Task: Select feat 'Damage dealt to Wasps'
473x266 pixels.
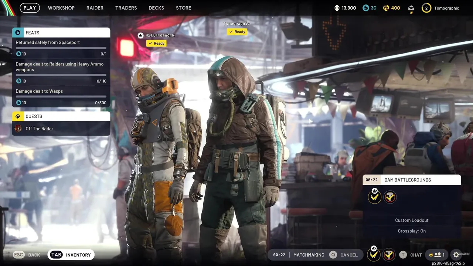Action: (61, 97)
